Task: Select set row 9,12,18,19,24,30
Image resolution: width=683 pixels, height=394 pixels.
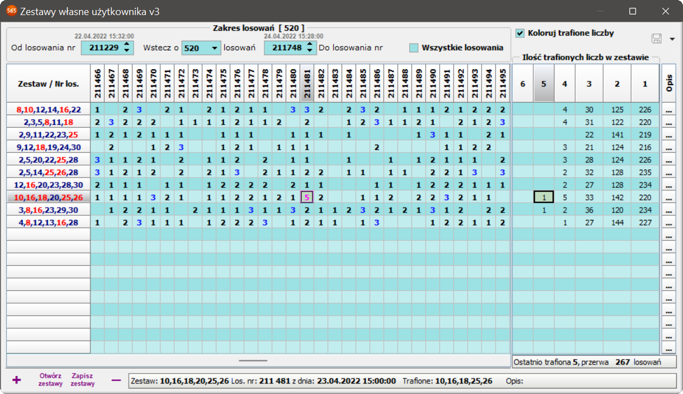Action: 49,147
